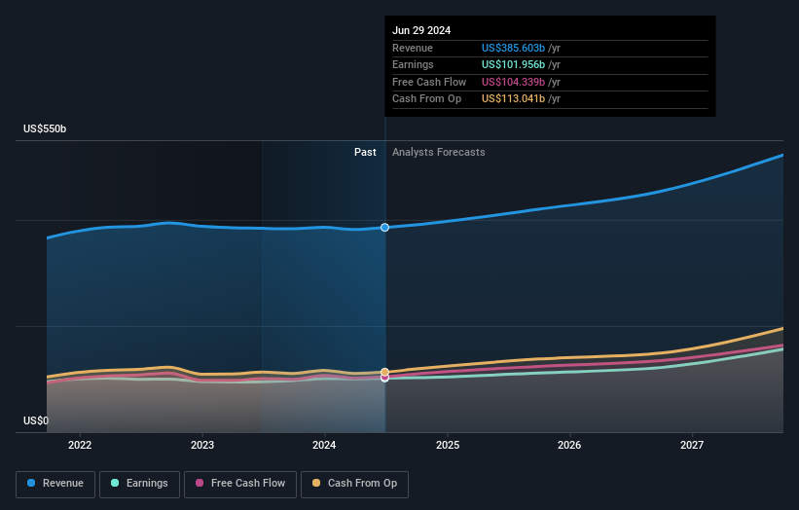Click the US$550b y-axis label
799x510 pixels.
45,128
